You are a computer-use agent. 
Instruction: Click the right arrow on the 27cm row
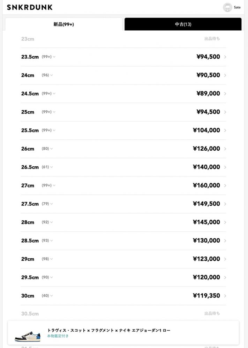(225, 186)
